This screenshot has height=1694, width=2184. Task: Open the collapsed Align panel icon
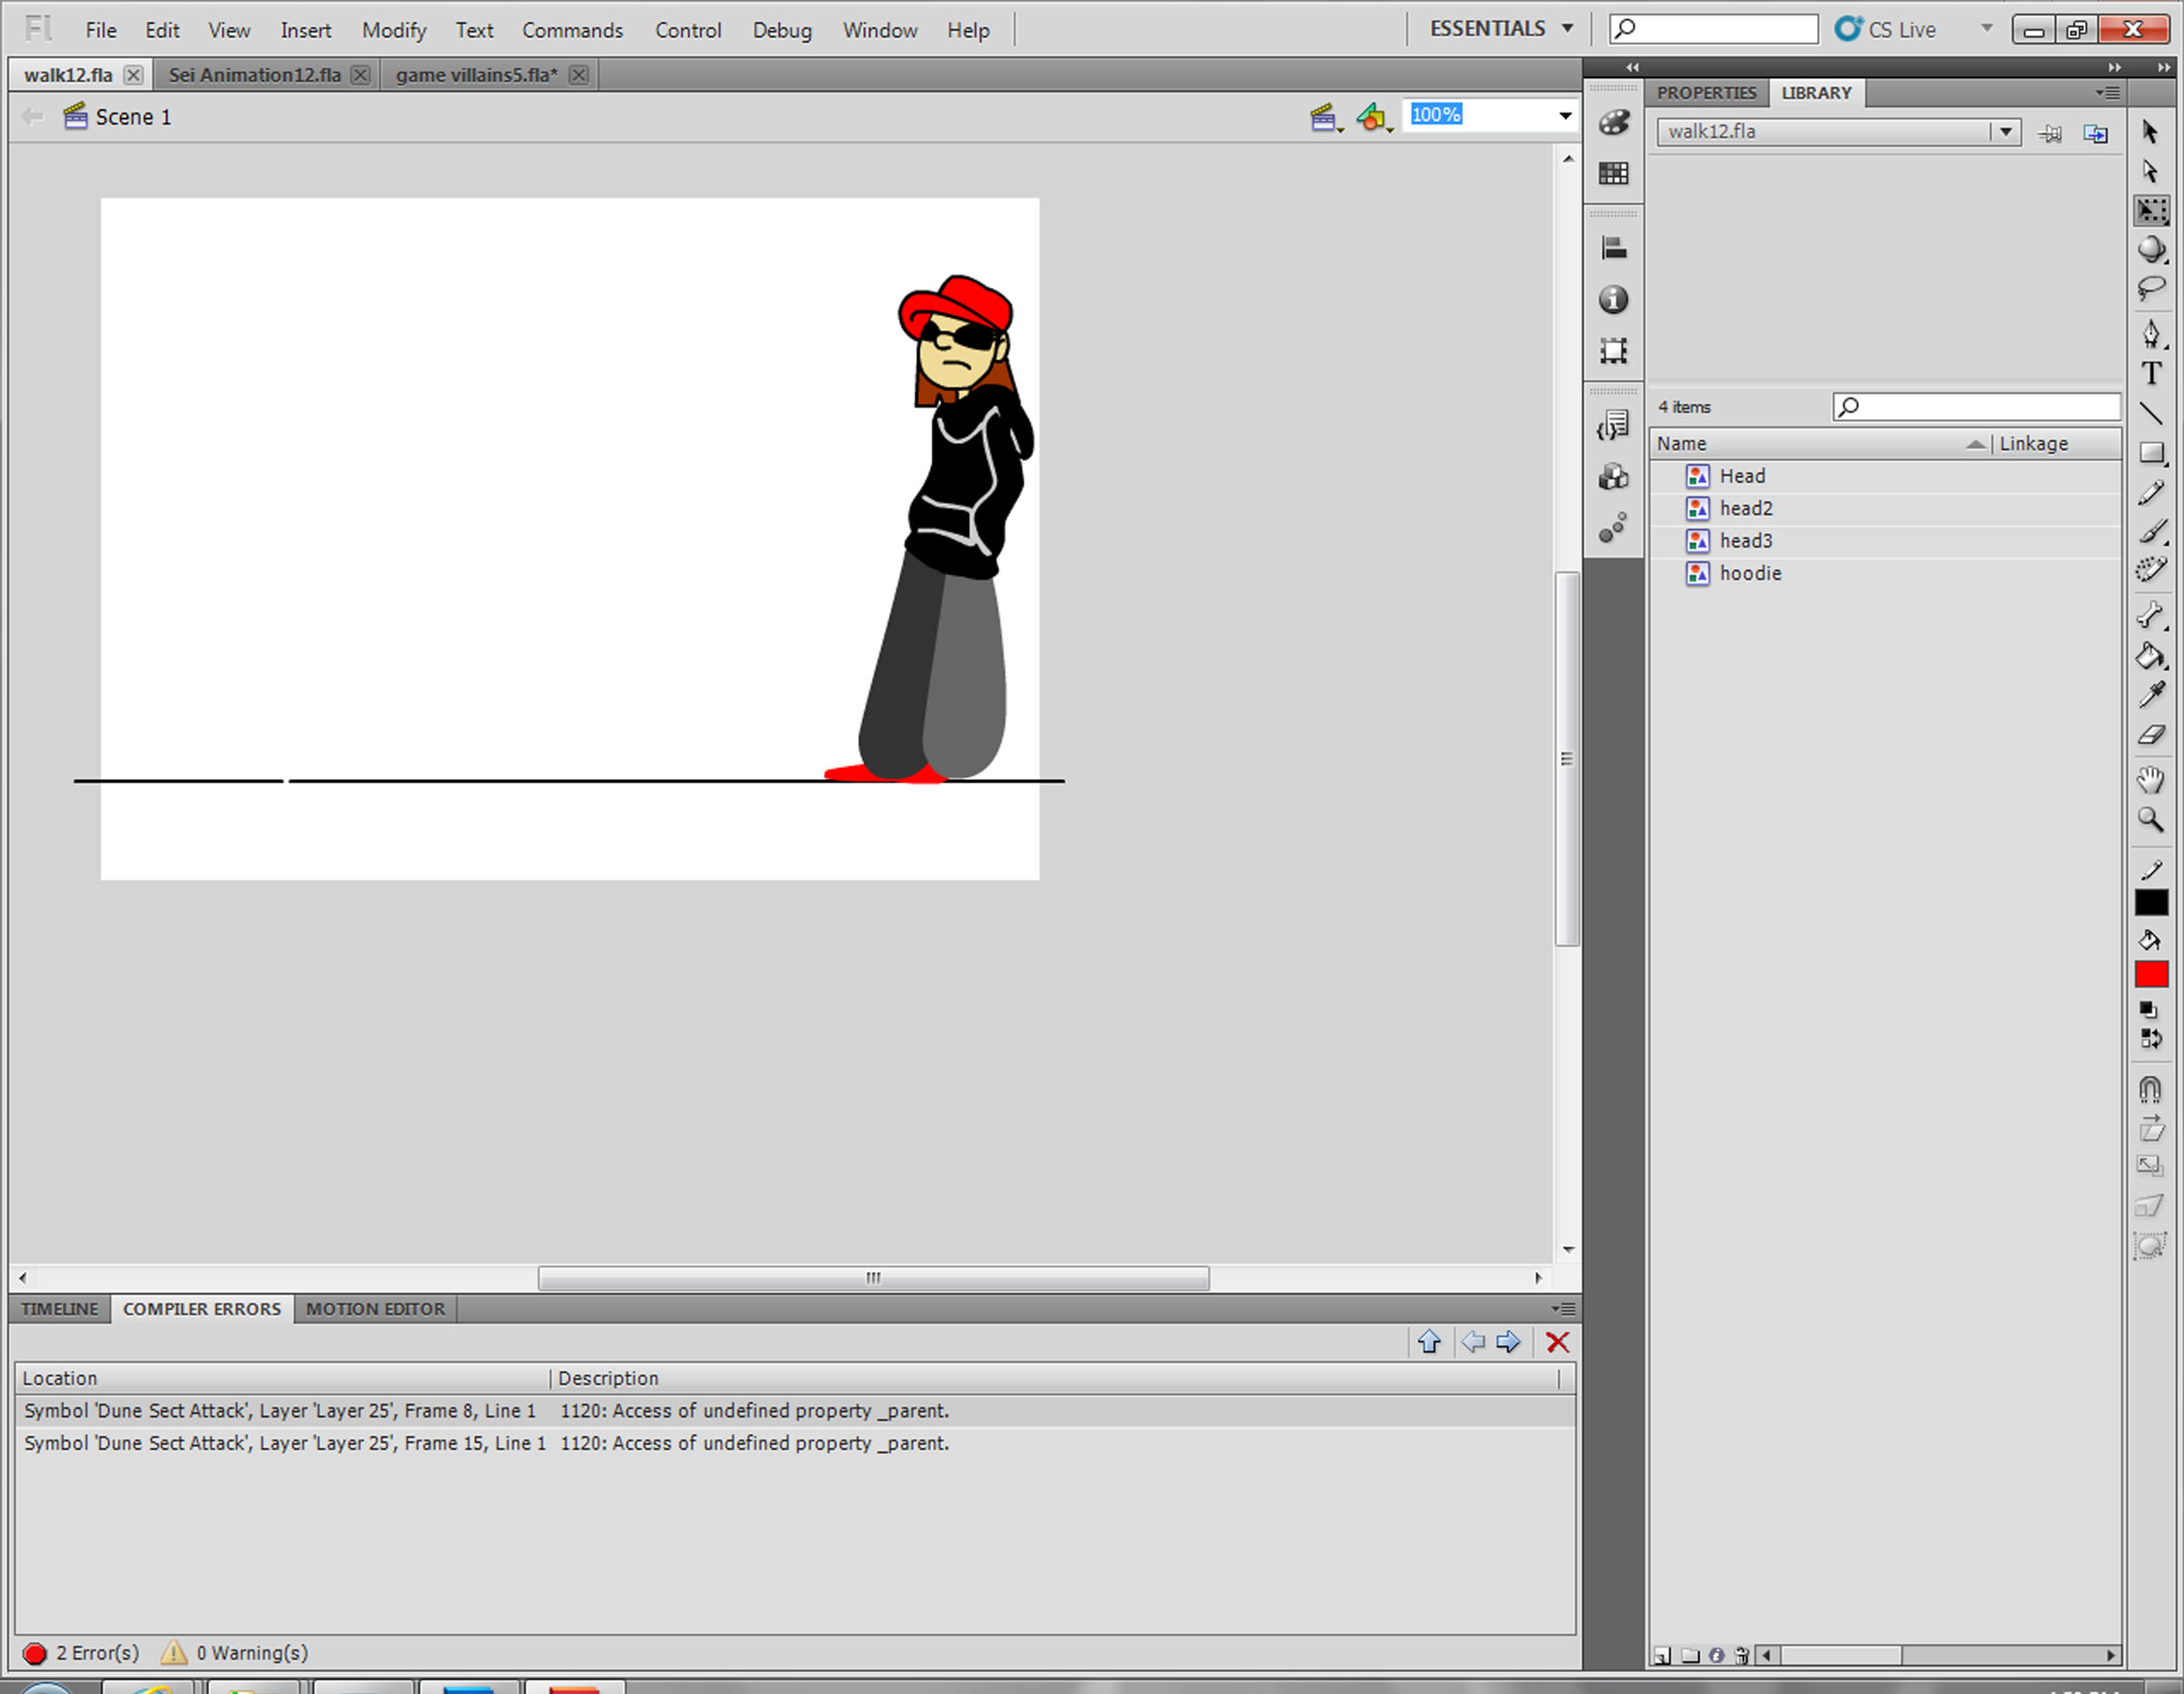point(1613,248)
